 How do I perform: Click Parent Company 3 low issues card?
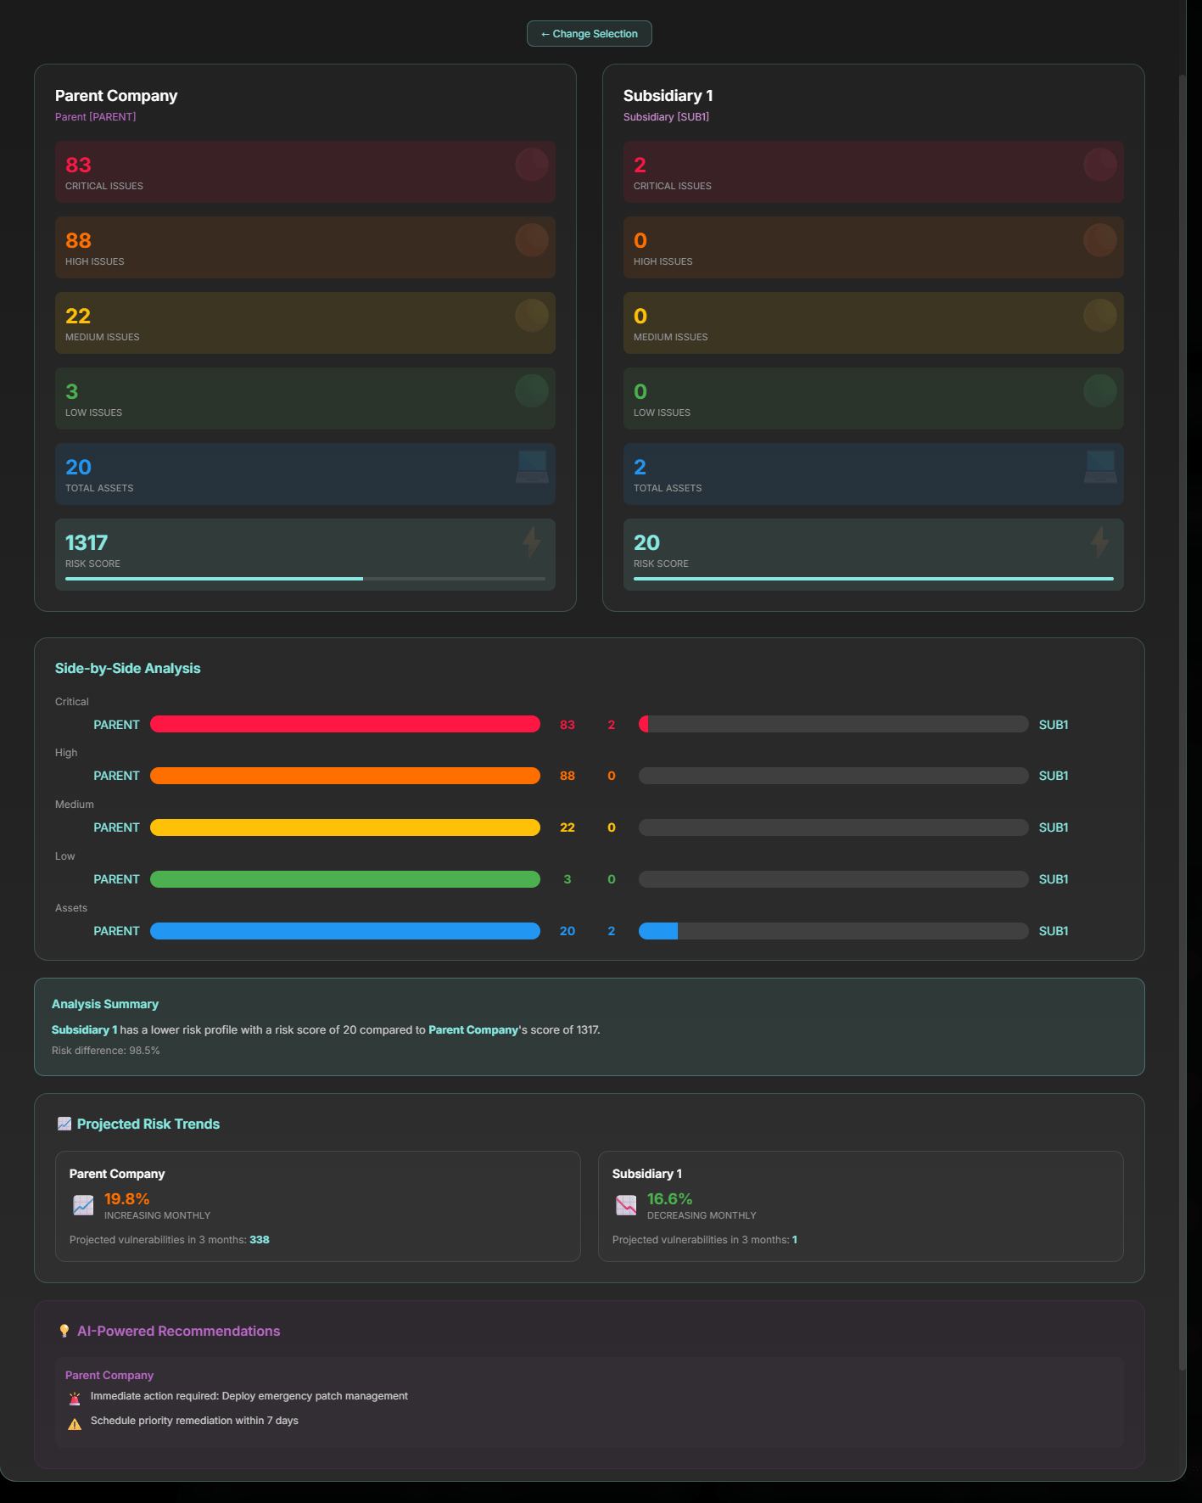pos(305,398)
